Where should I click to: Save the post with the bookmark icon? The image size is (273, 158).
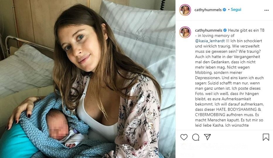tap(266, 137)
